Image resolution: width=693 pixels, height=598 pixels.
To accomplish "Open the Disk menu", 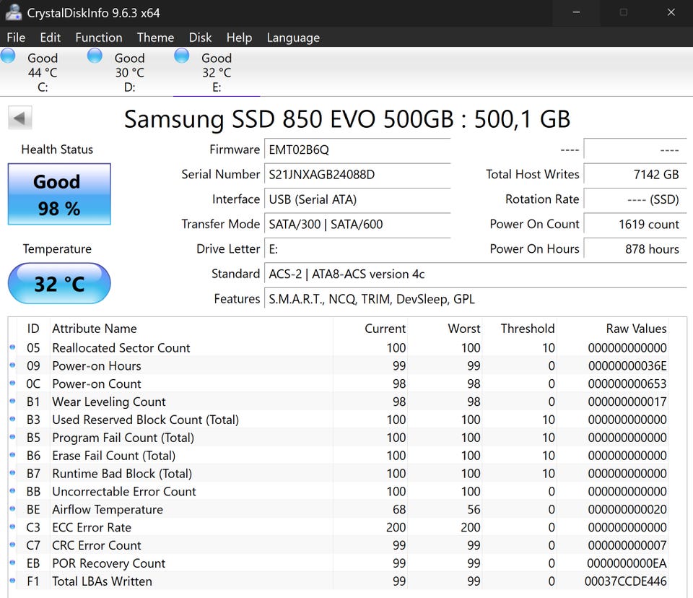I will (200, 38).
